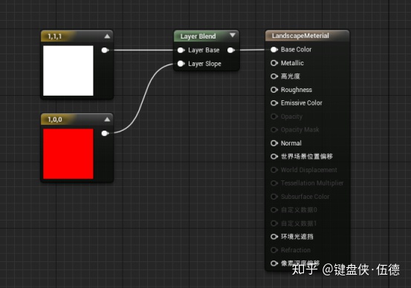Click the 环境光遮挡 input pin
This screenshot has width=411, height=288.
pos(274,237)
